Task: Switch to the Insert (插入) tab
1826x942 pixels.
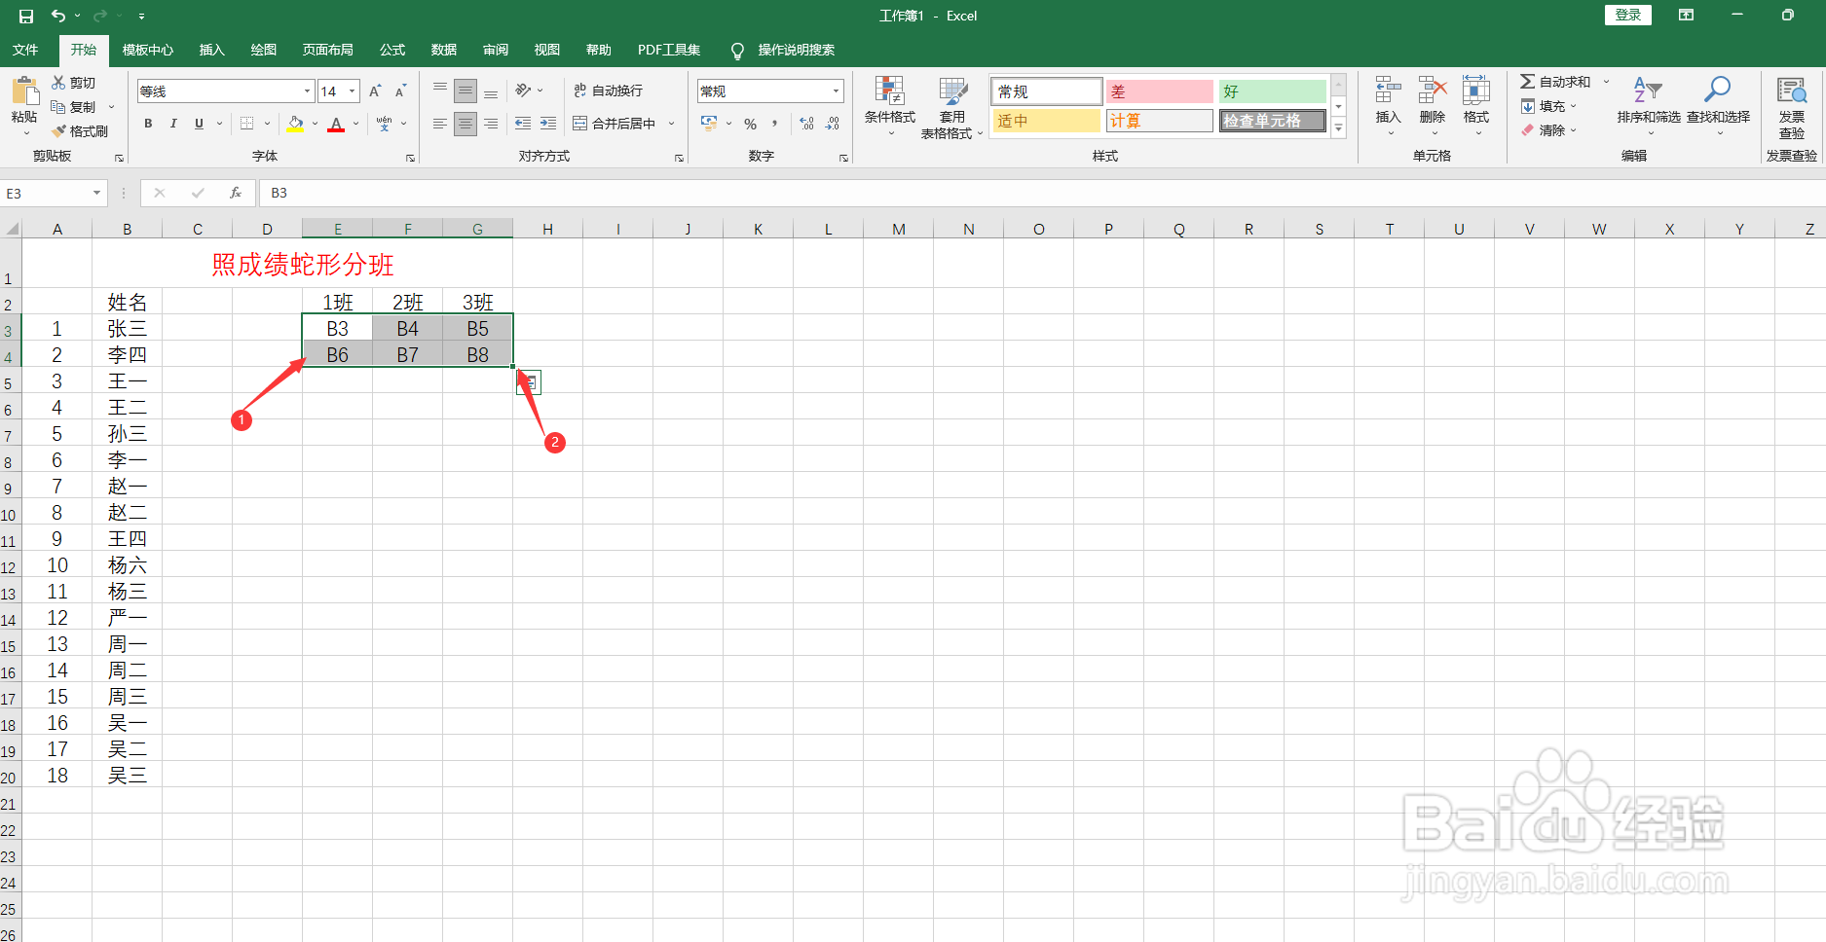Action: [211, 50]
